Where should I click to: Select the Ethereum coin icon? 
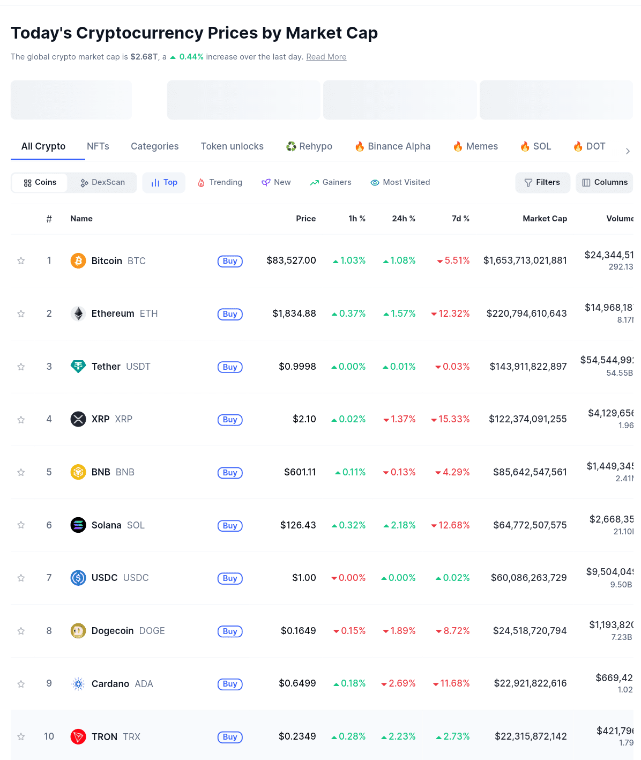(78, 314)
